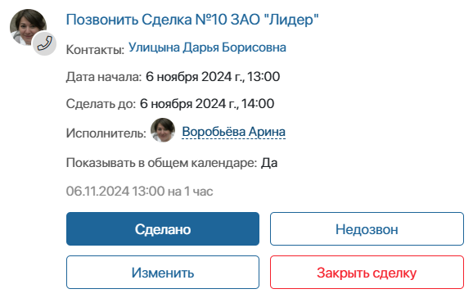
Task: Click the red Закрыть сделку button
Action: (367, 273)
